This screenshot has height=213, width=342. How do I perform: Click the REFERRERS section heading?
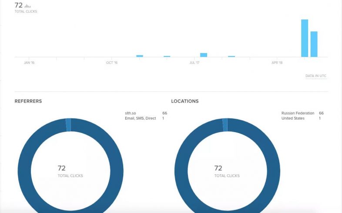pos(28,101)
